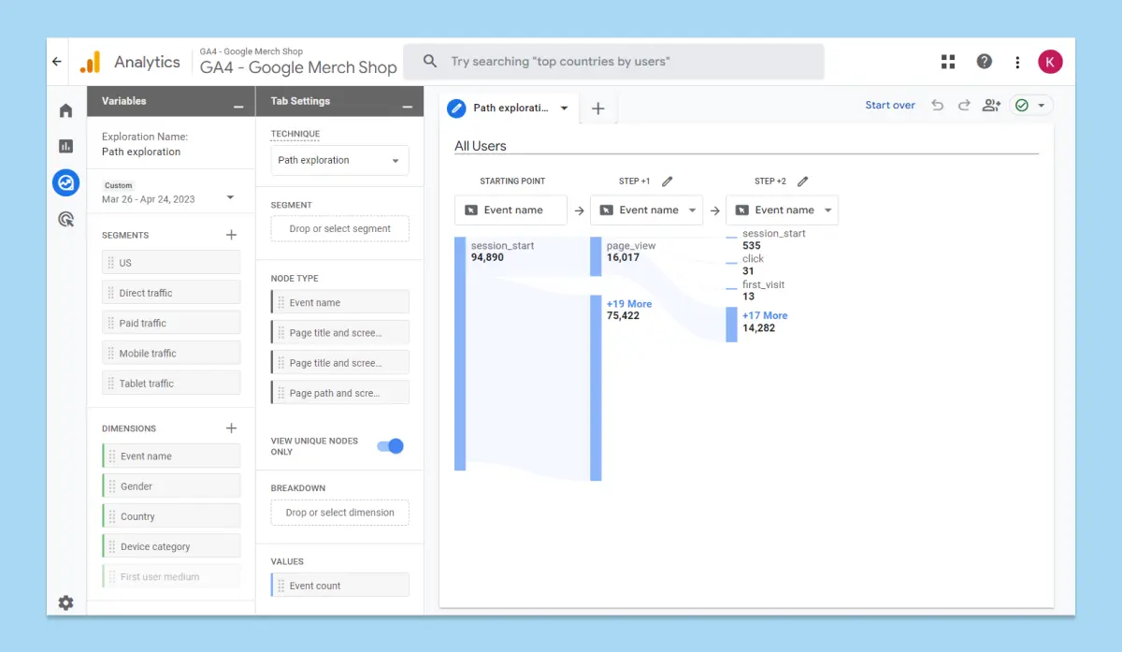Share exploration with add-people icon
The width and height of the screenshot is (1122, 652).
[991, 106]
